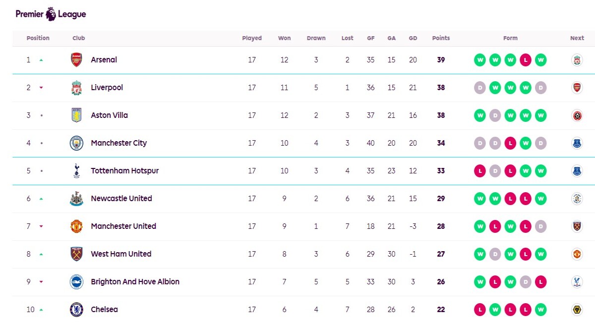Click the GD column header
The image size is (595, 323).
[413, 38]
